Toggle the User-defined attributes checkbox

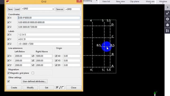pyautogui.click(x=8, y=81)
